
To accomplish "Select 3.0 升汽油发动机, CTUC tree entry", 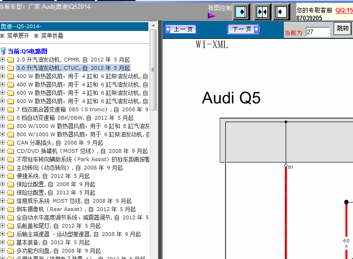I will (73, 68).
